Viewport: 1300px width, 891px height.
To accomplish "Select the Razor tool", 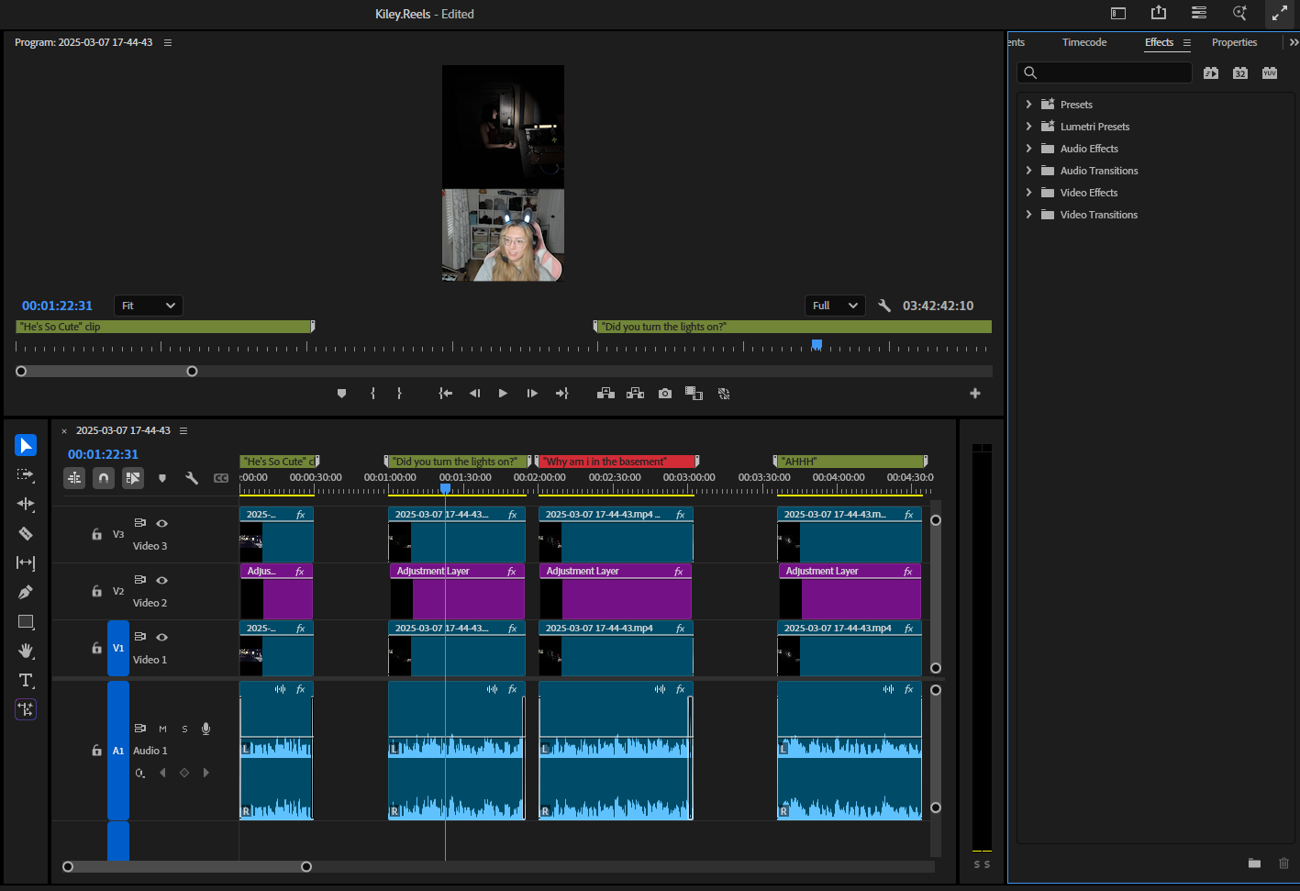I will point(26,533).
